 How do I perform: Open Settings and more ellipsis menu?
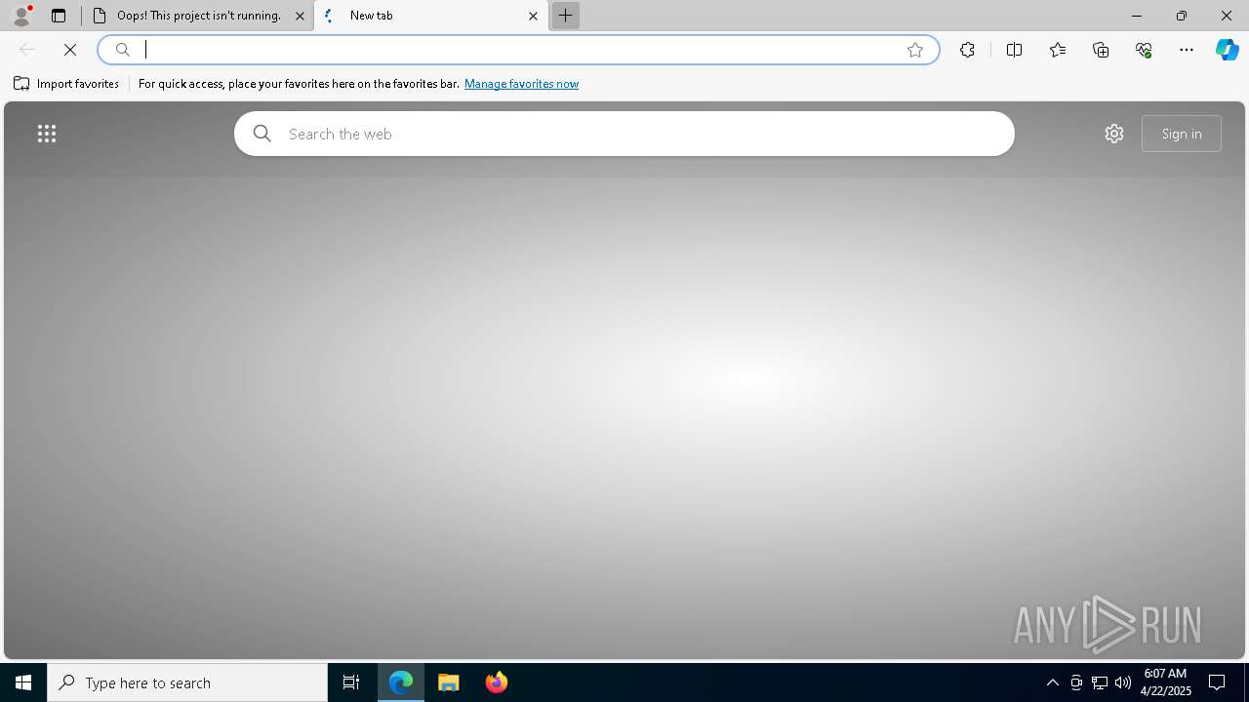click(1187, 50)
